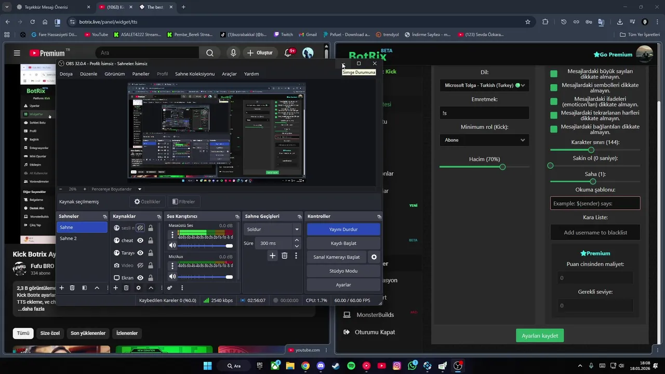
Task: Decrease Süre duration with down arrow
Action: 297,246
